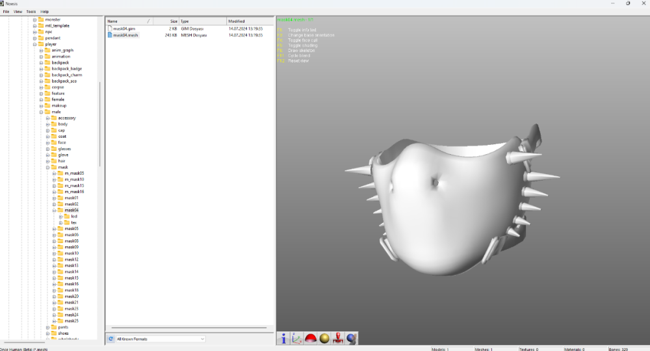650x351 pixels.
Task: Sort files by Modified column header
Action: click(236, 21)
